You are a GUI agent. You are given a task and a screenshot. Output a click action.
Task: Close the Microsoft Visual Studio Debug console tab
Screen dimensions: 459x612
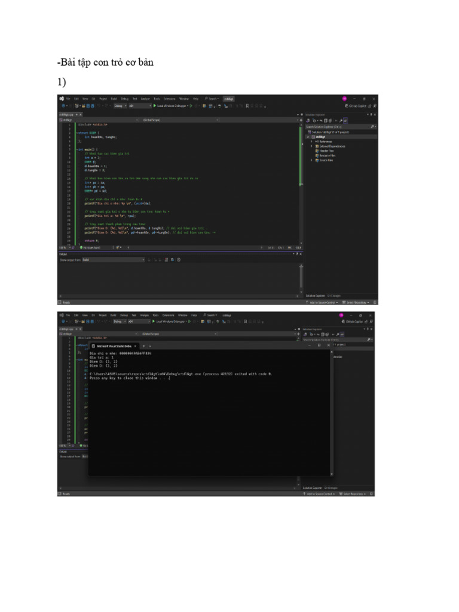click(x=136, y=345)
